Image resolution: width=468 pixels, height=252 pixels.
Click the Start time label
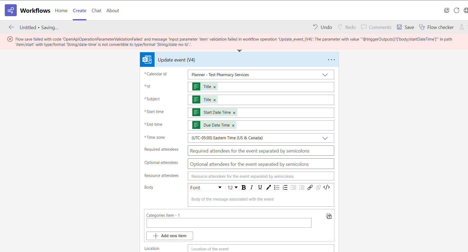[155, 112]
